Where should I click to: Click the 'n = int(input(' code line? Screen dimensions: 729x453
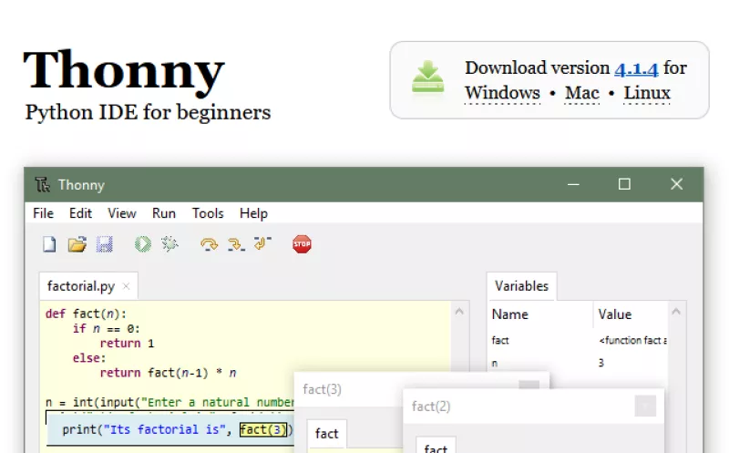coord(169,402)
